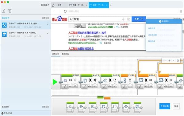The width and height of the screenshot is (184, 116).
Task: Click the custom-mode task wrench icon
Action: [4, 25]
